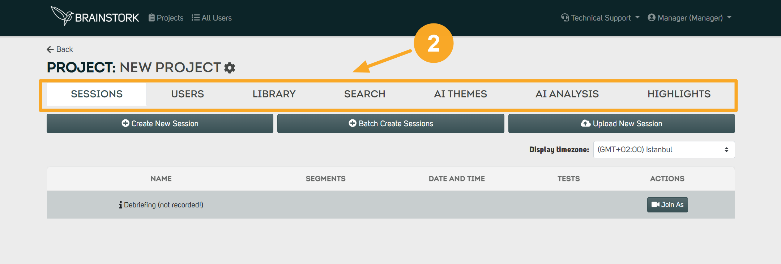Click the Debriefing info icon
The width and height of the screenshot is (781, 264).
click(120, 205)
